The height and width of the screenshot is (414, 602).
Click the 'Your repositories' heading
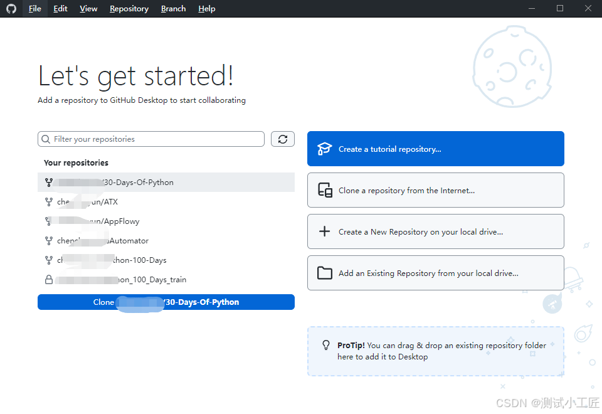[76, 163]
